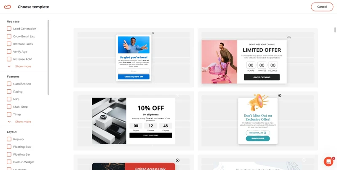This screenshot has height=170, width=337.
Task: Expand Use case list with Show more
Action: (23, 66)
